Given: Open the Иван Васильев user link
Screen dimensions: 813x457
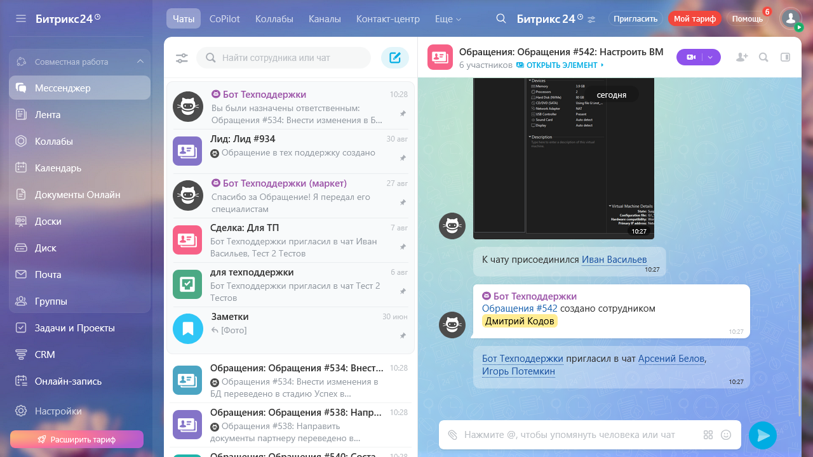Looking at the screenshot, I should point(614,260).
